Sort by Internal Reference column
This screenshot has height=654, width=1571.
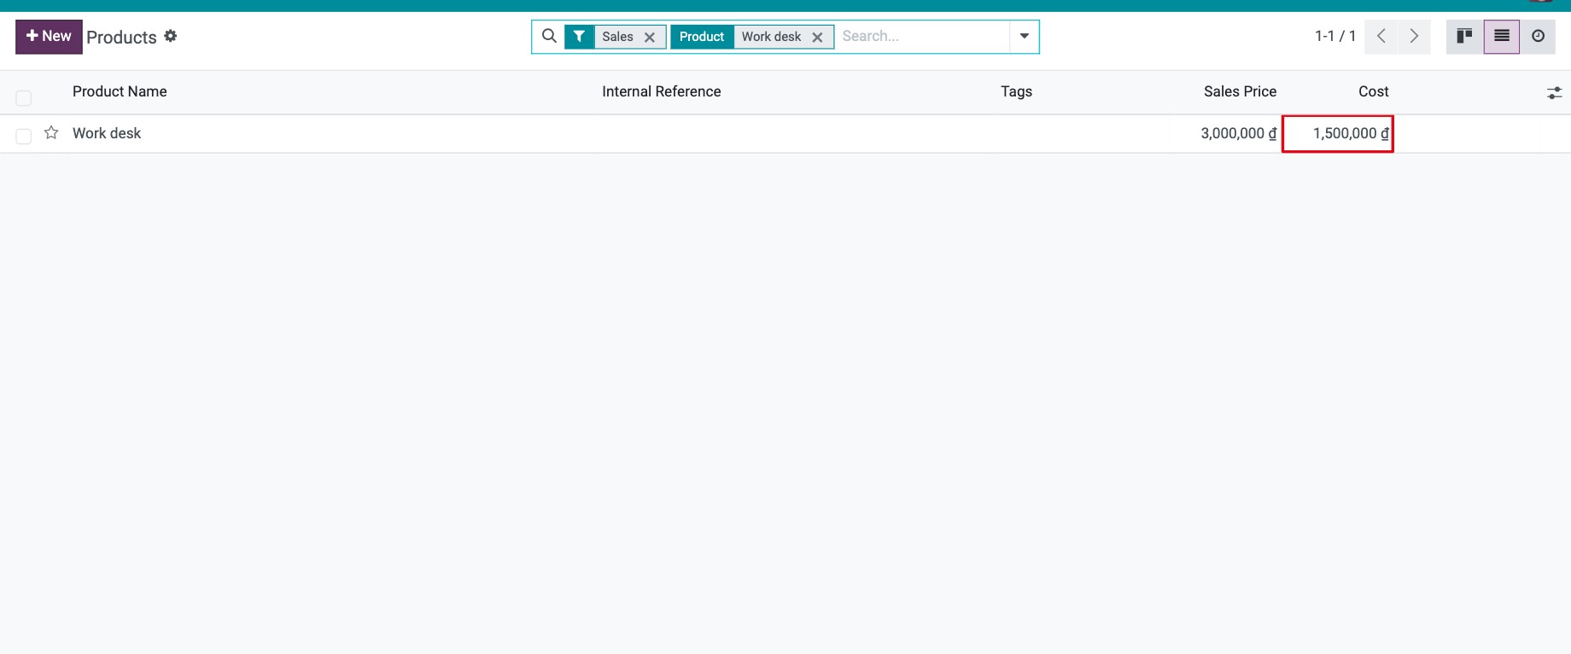(662, 91)
